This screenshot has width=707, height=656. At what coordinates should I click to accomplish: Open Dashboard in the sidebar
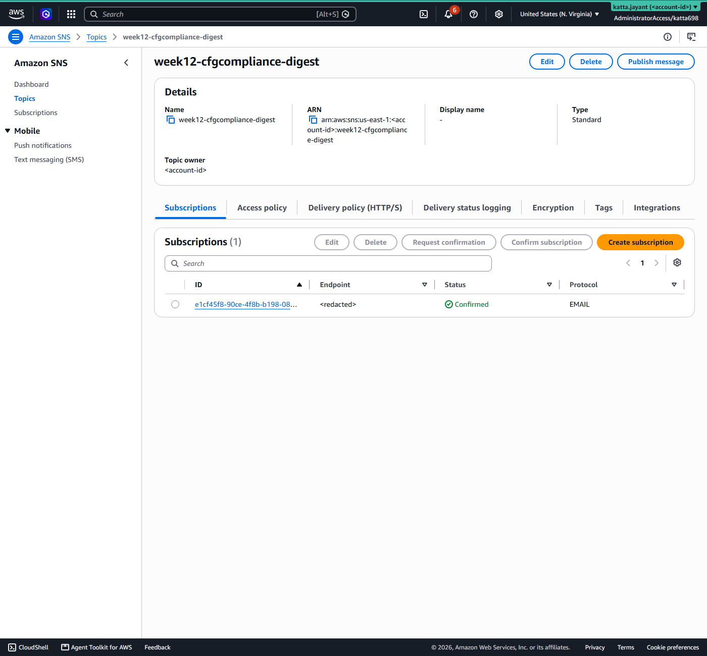[31, 84]
